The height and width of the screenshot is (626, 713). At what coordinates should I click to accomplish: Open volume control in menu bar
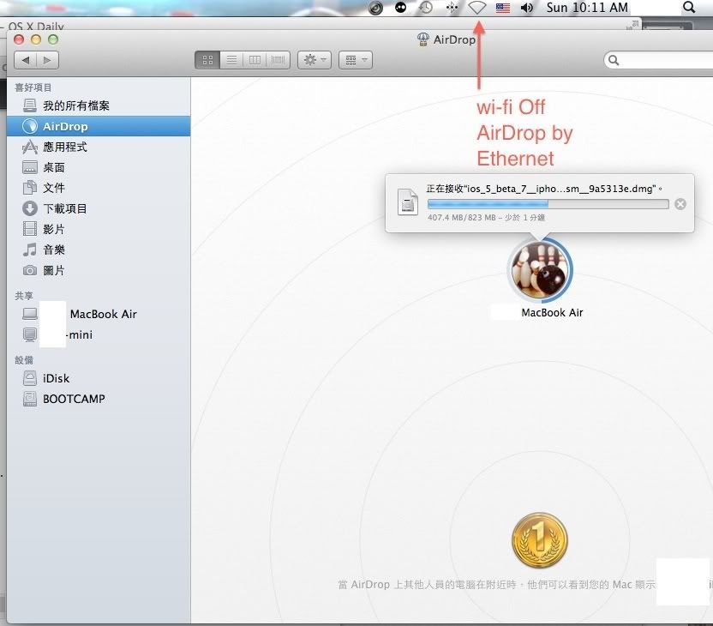pos(526,8)
